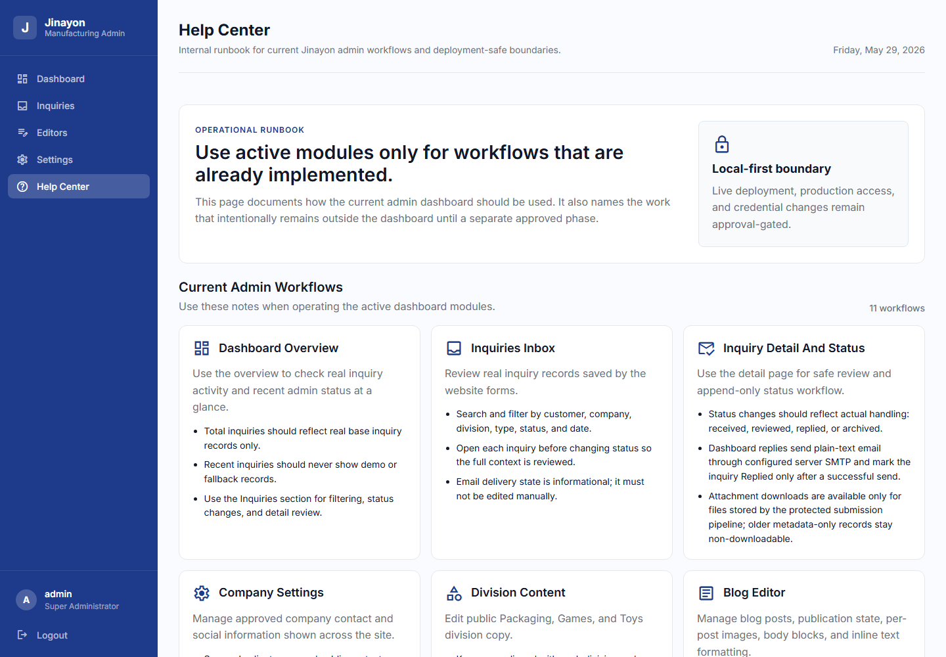Image resolution: width=946 pixels, height=657 pixels.
Task: Click bullet 'Use the Inquiries section for filtering'
Action: (299, 506)
